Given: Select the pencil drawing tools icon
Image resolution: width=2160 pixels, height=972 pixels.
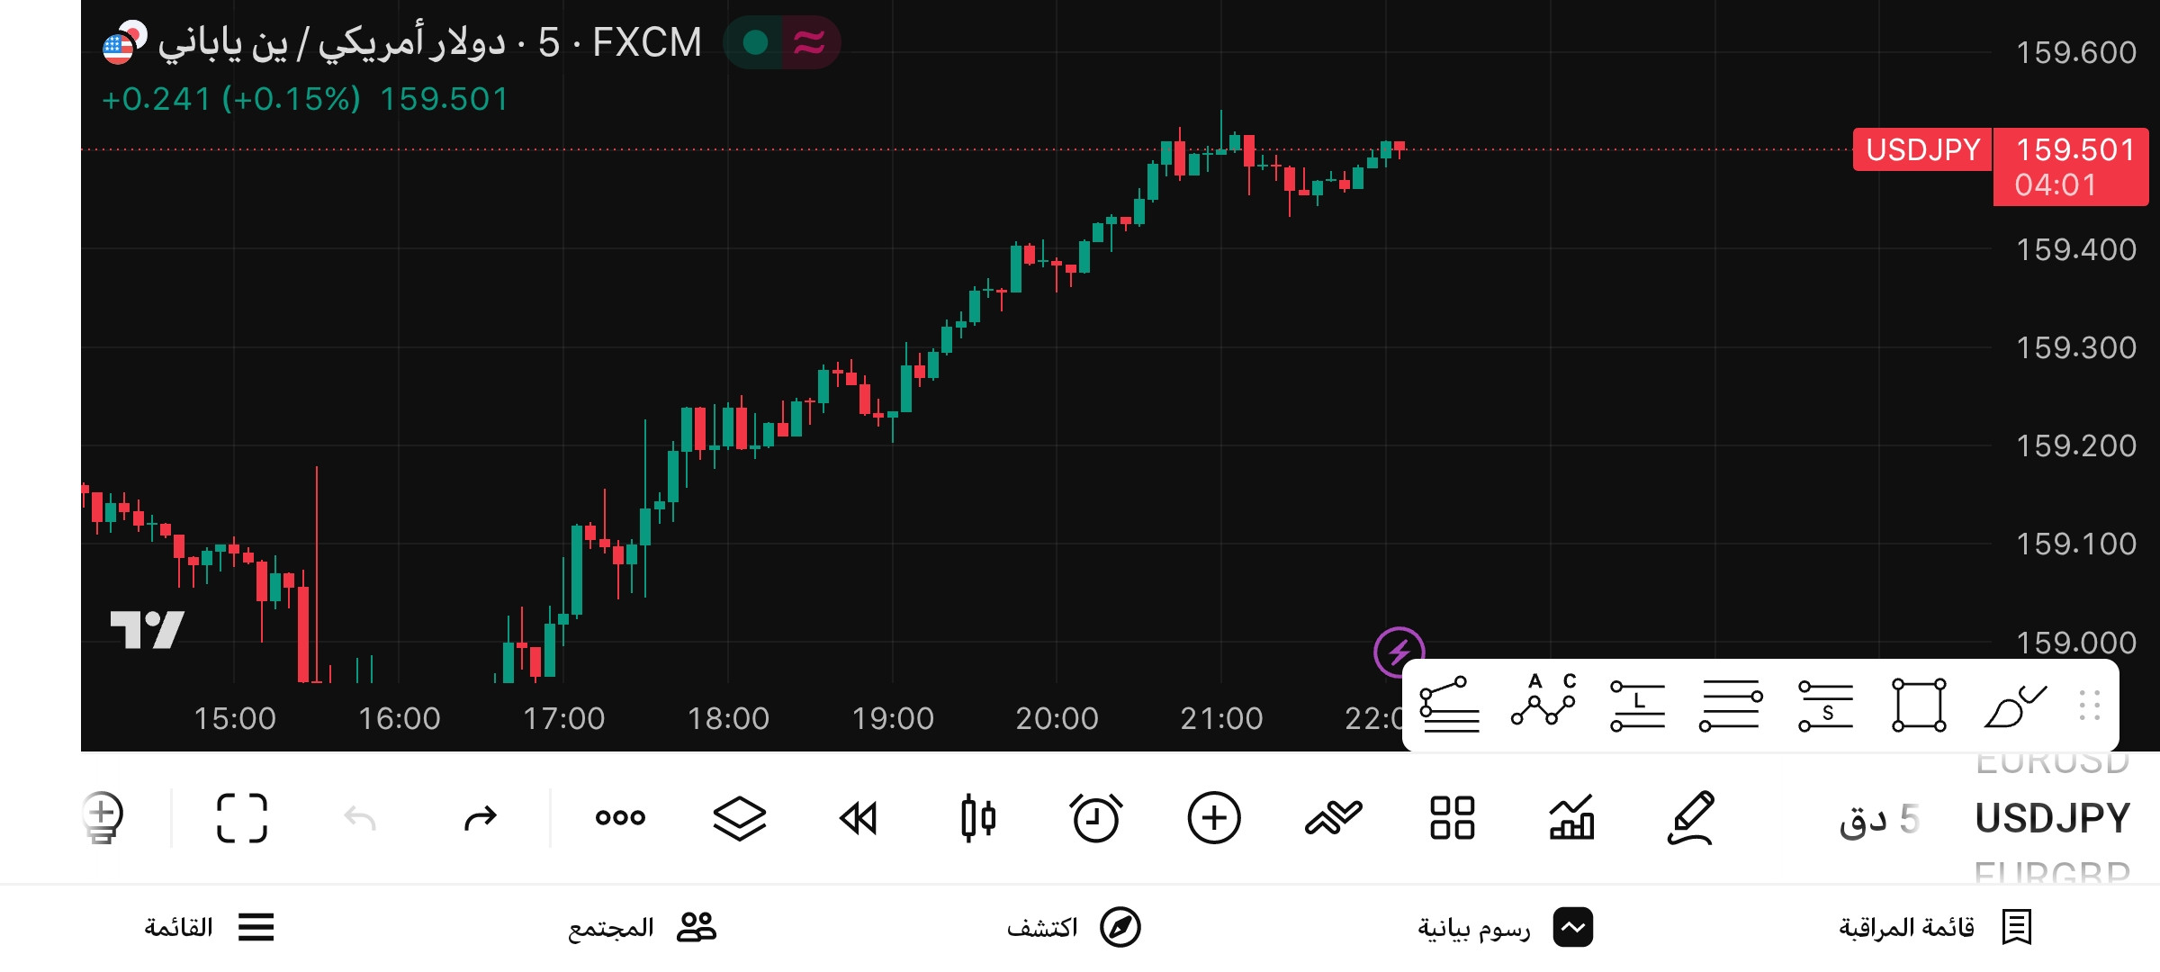Looking at the screenshot, I should coord(1691,818).
